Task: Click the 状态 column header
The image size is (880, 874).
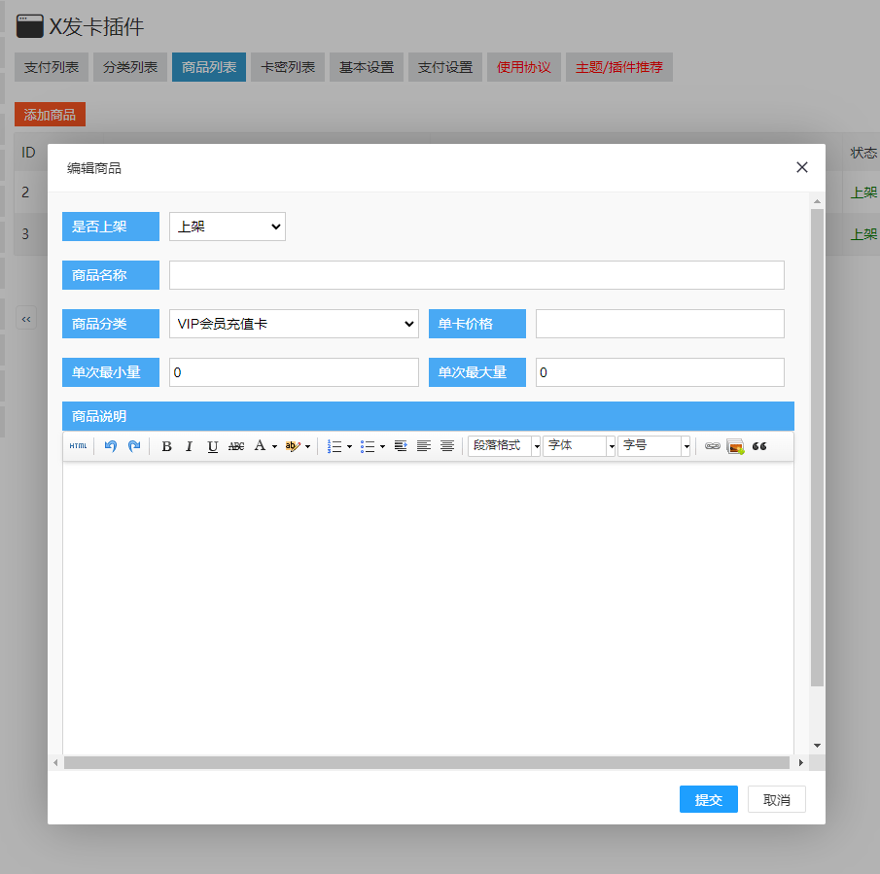Action: point(863,153)
